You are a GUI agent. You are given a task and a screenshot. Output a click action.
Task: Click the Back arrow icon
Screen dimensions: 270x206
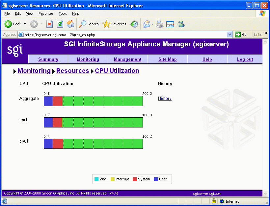(x=8, y=24)
